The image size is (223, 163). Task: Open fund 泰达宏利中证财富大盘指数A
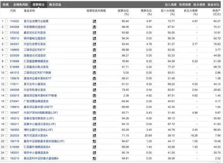[x=41, y=158]
